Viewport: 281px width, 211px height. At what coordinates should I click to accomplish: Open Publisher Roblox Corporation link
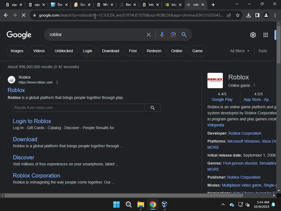244,177
